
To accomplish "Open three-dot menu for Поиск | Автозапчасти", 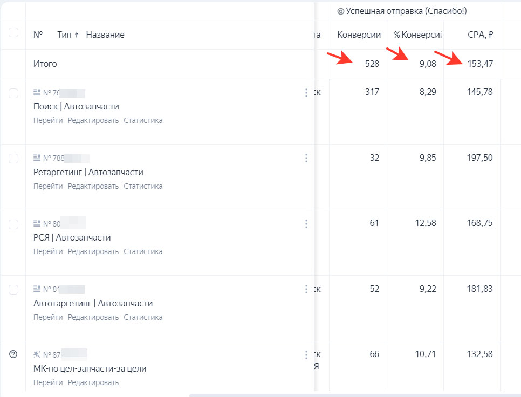I will tap(306, 93).
